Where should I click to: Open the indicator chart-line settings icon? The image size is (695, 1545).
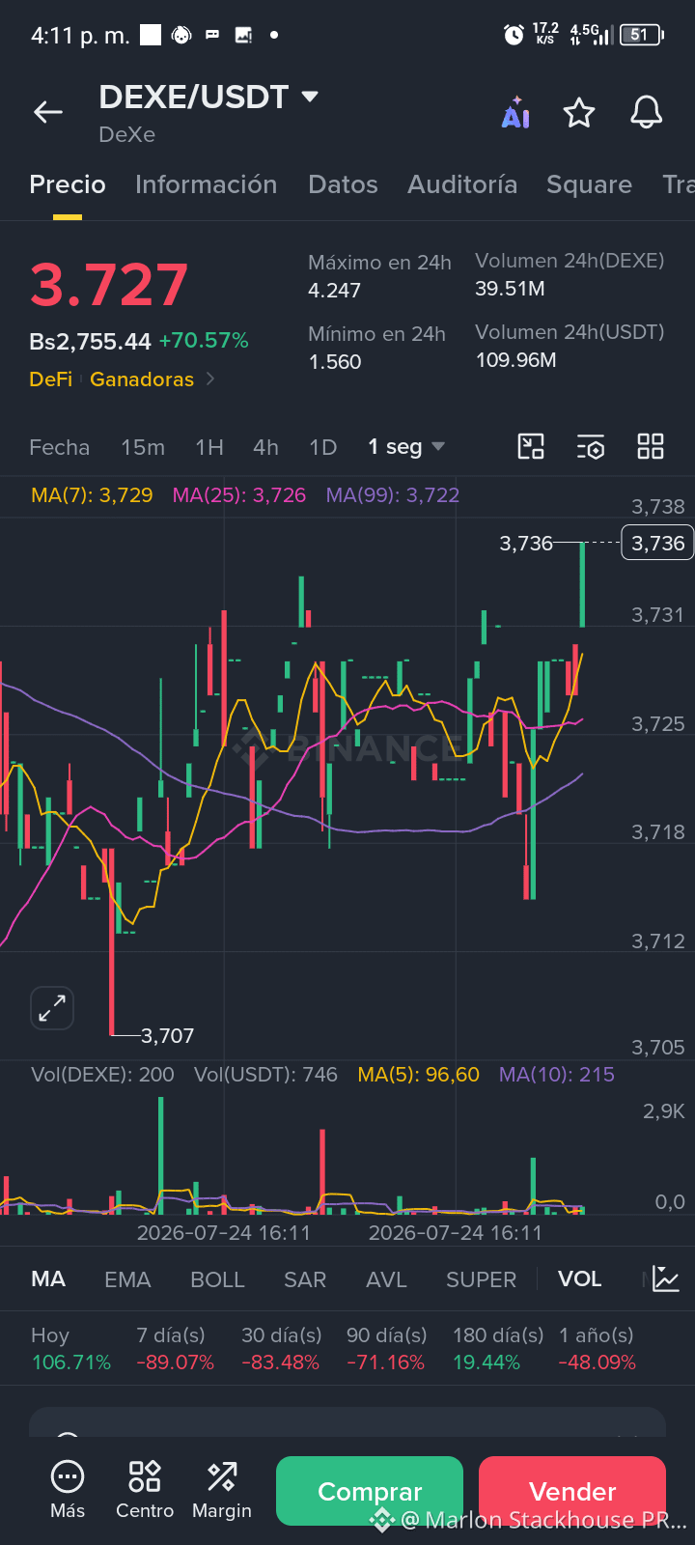coord(666,1279)
